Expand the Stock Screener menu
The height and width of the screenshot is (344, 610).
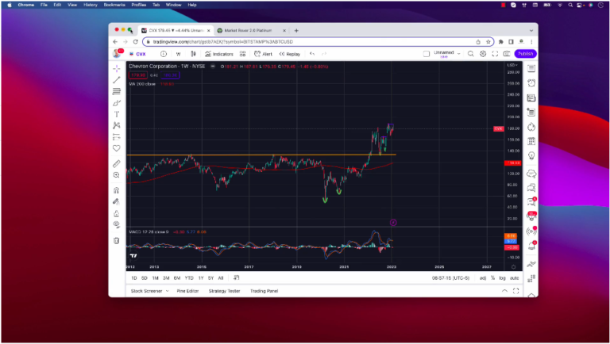click(x=149, y=291)
